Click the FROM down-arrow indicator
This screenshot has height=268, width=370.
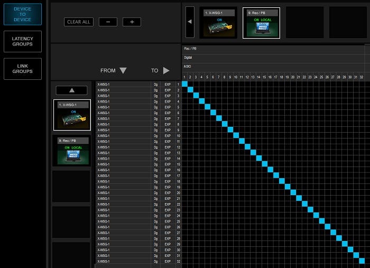[x=123, y=70]
